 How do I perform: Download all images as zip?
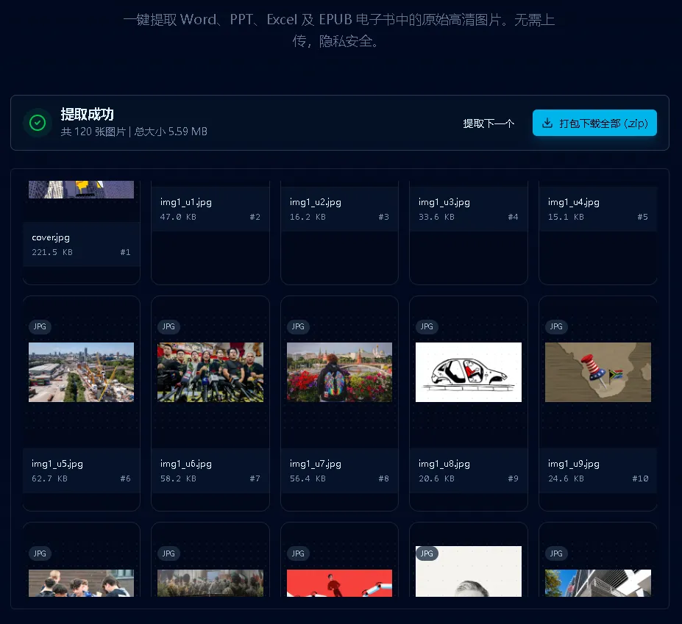tap(594, 123)
